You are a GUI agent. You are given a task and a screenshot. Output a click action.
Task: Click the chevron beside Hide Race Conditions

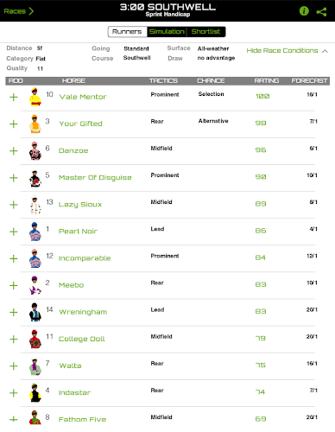(325, 51)
